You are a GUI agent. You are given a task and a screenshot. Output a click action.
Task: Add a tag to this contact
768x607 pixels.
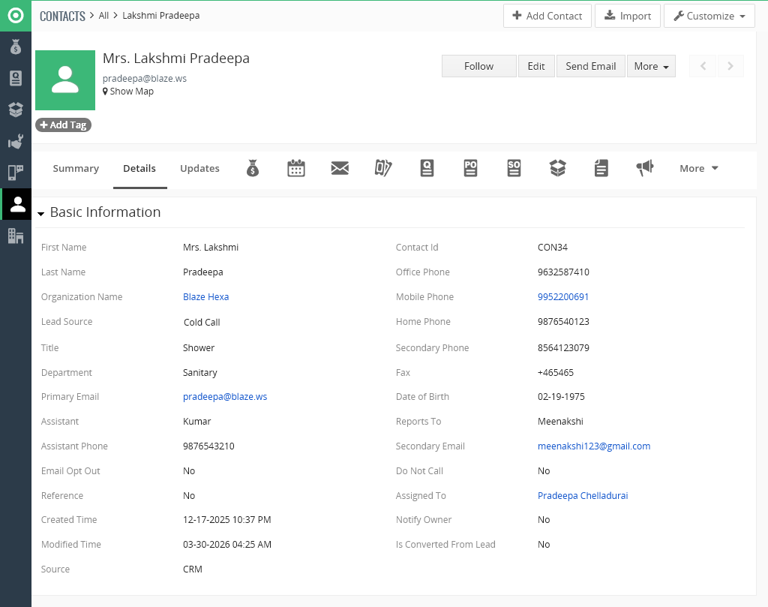pyautogui.click(x=63, y=125)
